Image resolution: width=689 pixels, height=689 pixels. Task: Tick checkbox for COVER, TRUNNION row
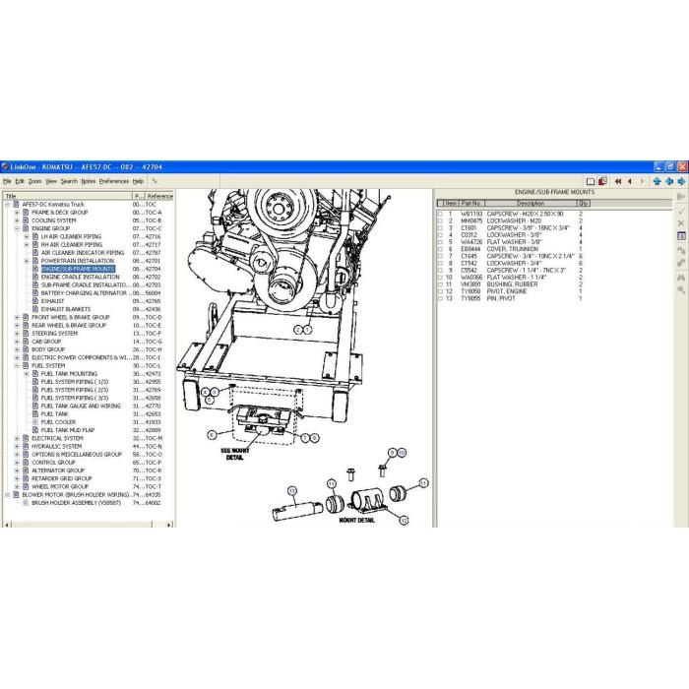point(440,249)
